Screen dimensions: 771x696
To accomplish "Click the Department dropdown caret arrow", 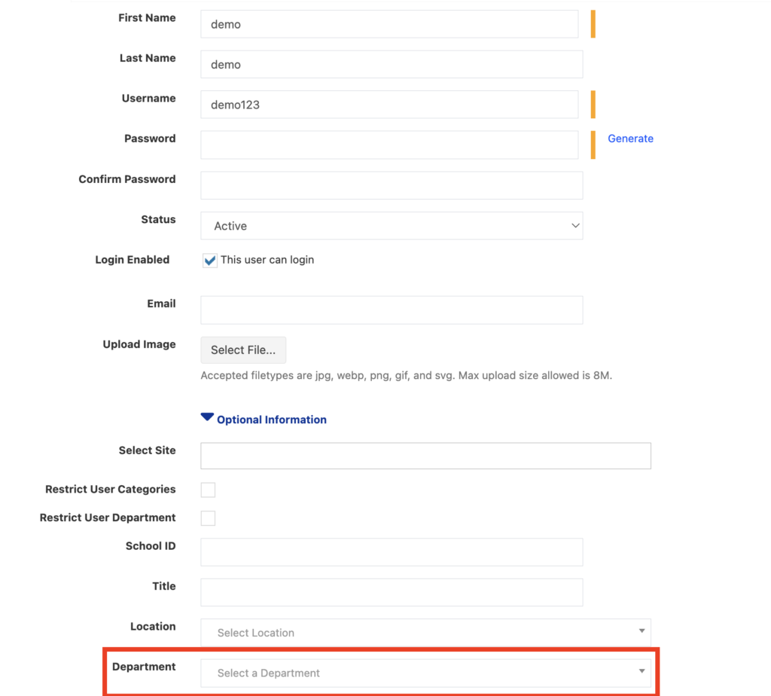I will pos(641,671).
